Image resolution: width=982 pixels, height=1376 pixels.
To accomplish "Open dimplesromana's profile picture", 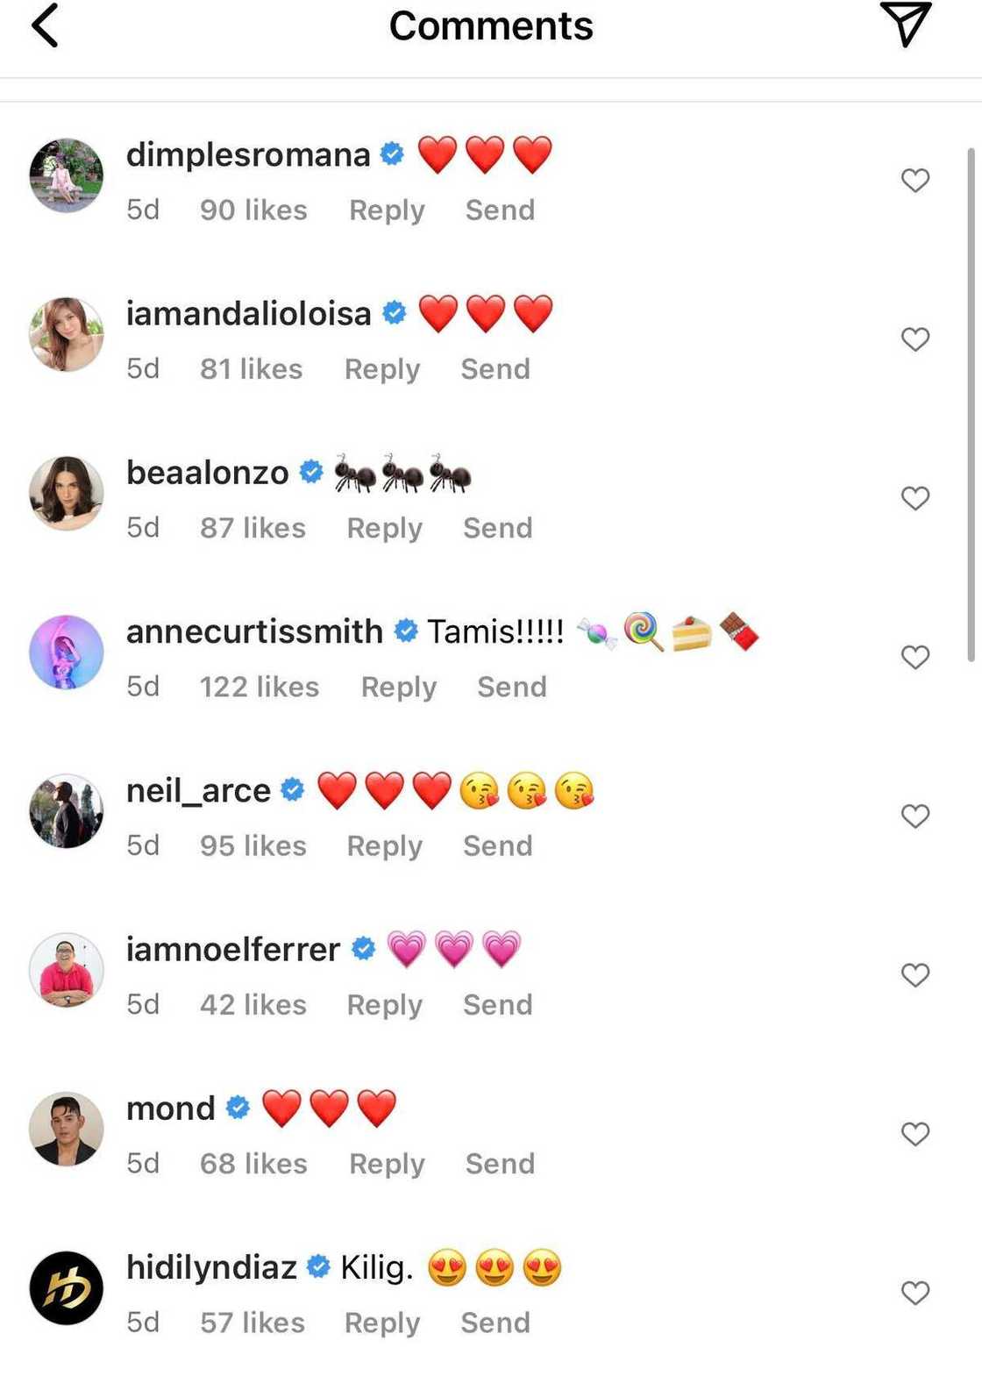I will pyautogui.click(x=67, y=175).
